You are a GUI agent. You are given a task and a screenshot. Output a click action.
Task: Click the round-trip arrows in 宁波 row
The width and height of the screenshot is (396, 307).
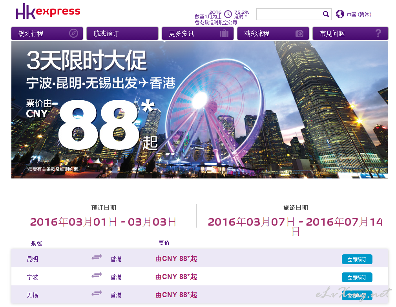[x=97, y=276]
